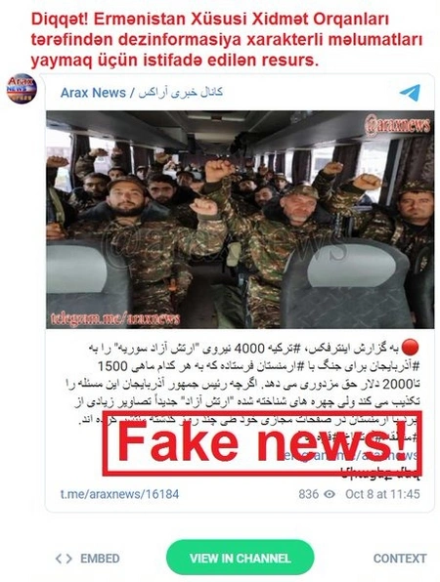The height and width of the screenshot is (582, 440).
Task: Click the red circle emoji in post
Action: pos(410,348)
